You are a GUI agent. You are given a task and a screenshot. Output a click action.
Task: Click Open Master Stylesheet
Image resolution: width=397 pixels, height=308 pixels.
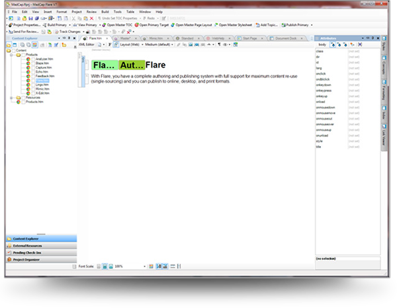(233, 24)
